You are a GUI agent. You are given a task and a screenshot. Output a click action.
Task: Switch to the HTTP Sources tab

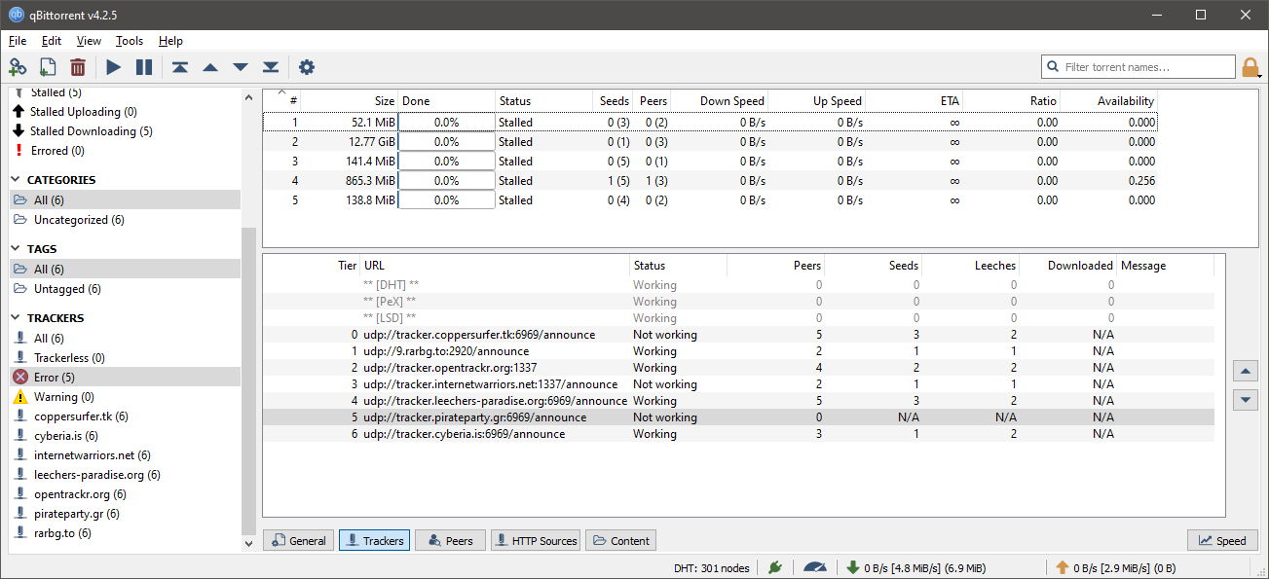[x=537, y=540]
